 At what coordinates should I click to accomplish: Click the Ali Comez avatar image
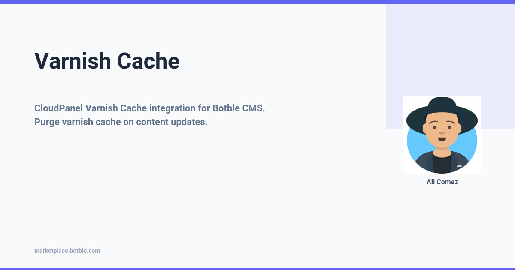tap(442, 135)
